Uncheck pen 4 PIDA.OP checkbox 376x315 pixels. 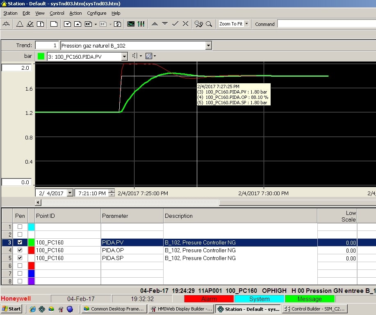coord(20,250)
